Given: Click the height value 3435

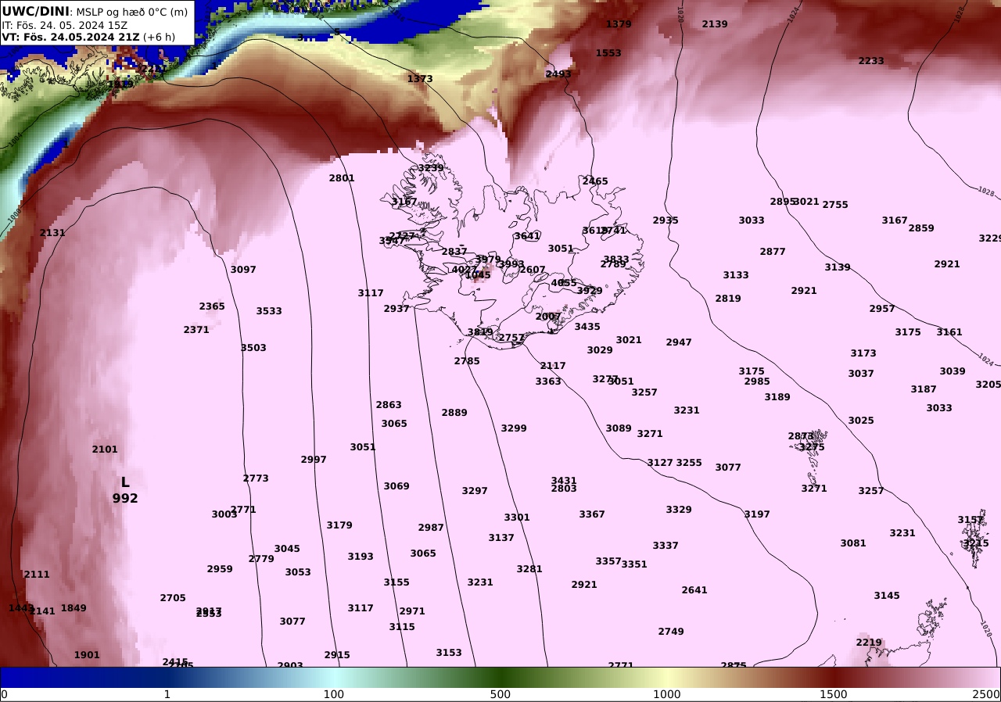Looking at the screenshot, I should 587,327.
